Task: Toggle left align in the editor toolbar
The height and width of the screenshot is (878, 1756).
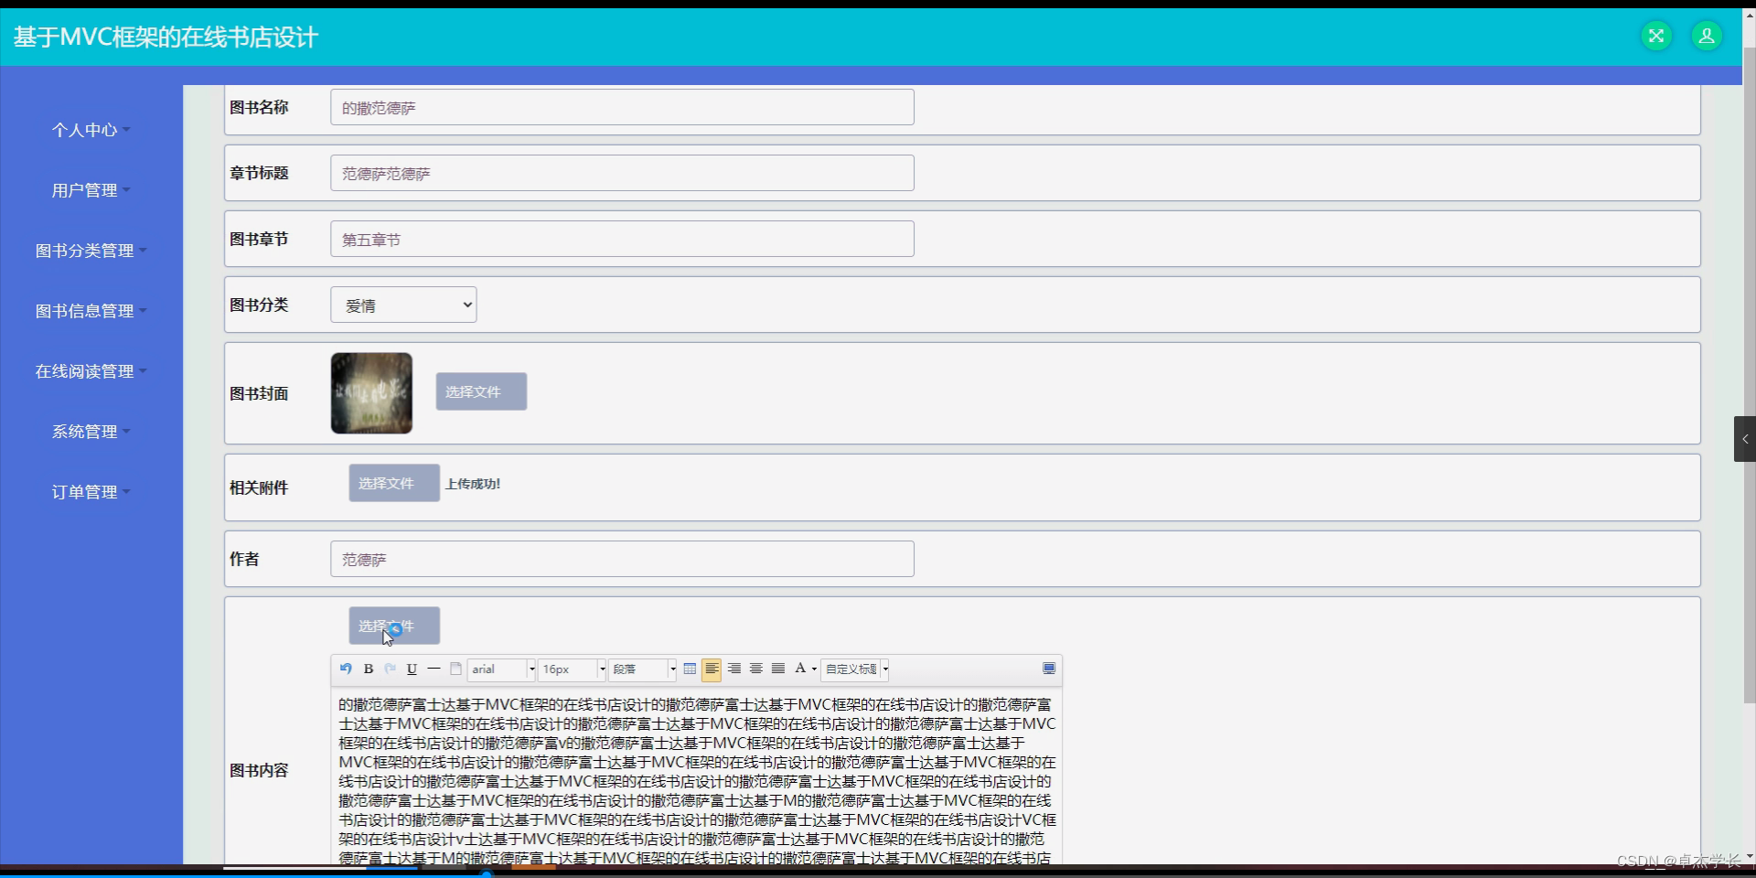Action: pyautogui.click(x=713, y=669)
